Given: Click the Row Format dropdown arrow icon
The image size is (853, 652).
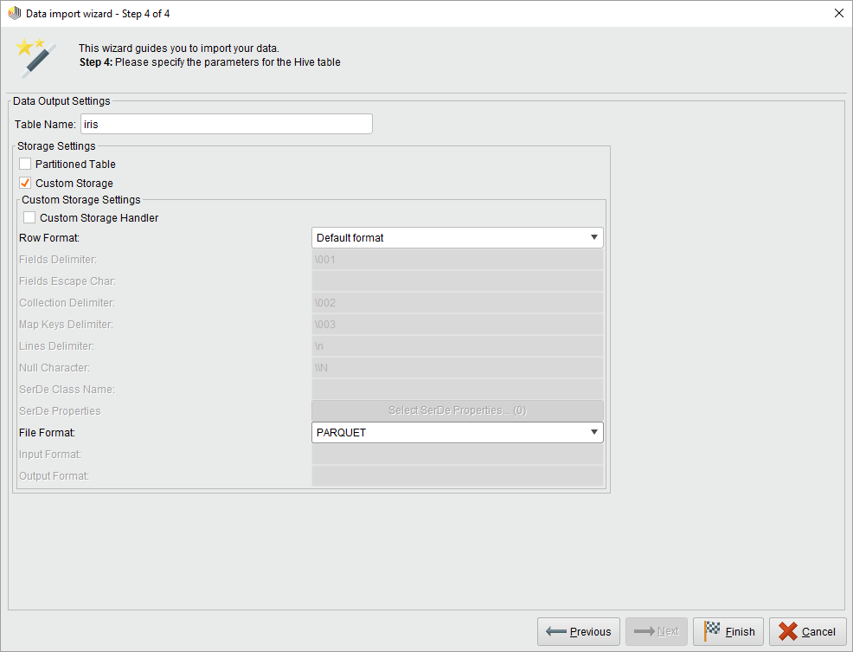Looking at the screenshot, I should 594,236.
